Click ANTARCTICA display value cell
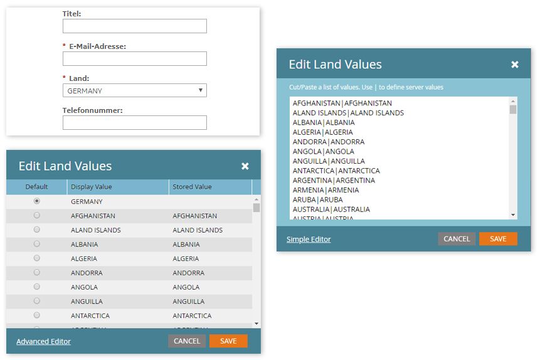The width and height of the screenshot is (538, 360). tap(118, 315)
